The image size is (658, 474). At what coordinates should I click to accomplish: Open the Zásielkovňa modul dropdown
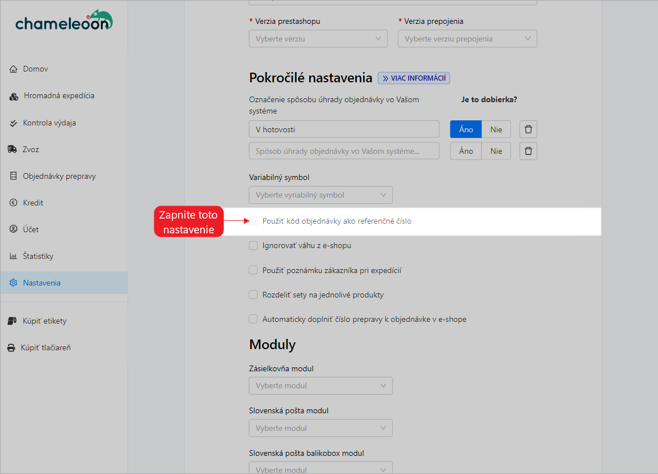[320, 385]
